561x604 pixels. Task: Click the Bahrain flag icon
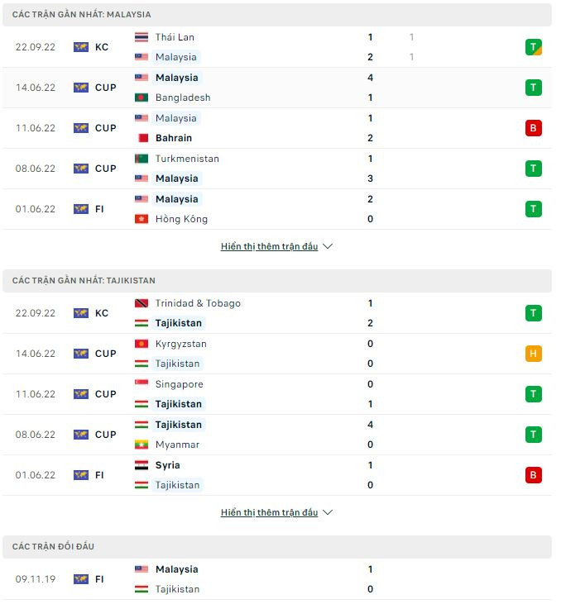point(141,138)
